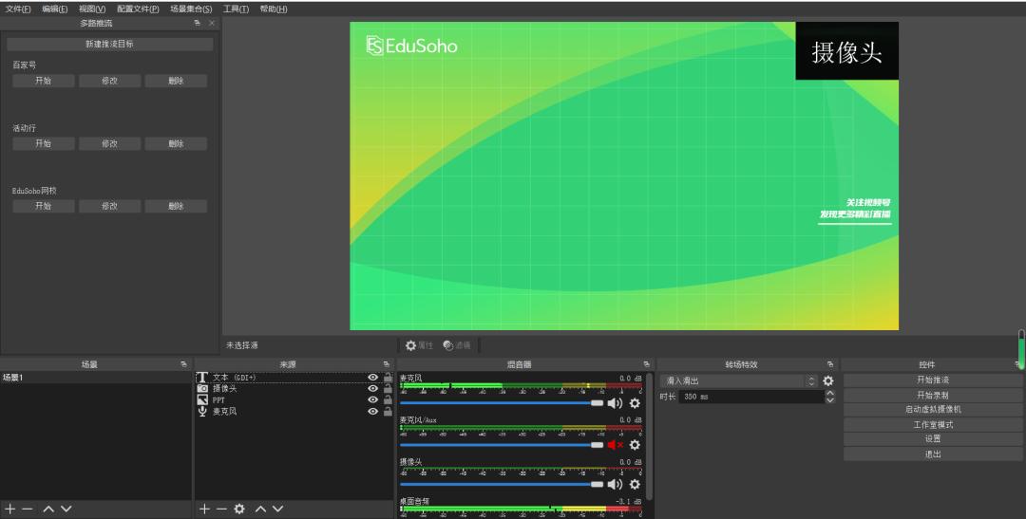Image resolution: width=1026 pixels, height=519 pixels.
Task: Mute the 摄像头 audio speaker icon
Action: coord(615,484)
